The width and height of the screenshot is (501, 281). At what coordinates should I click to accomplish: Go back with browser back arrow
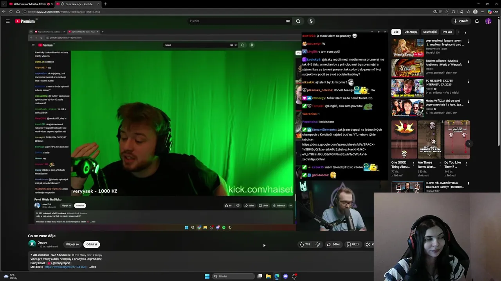click(x=4, y=12)
